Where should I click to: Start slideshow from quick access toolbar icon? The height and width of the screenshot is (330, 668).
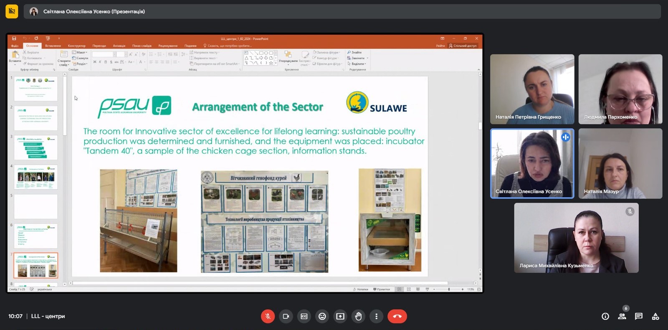[x=48, y=38]
